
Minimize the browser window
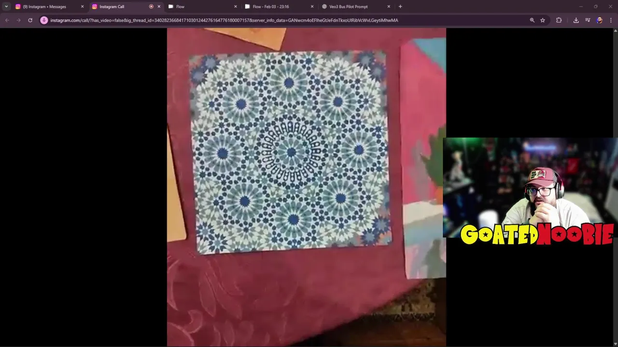point(581,7)
